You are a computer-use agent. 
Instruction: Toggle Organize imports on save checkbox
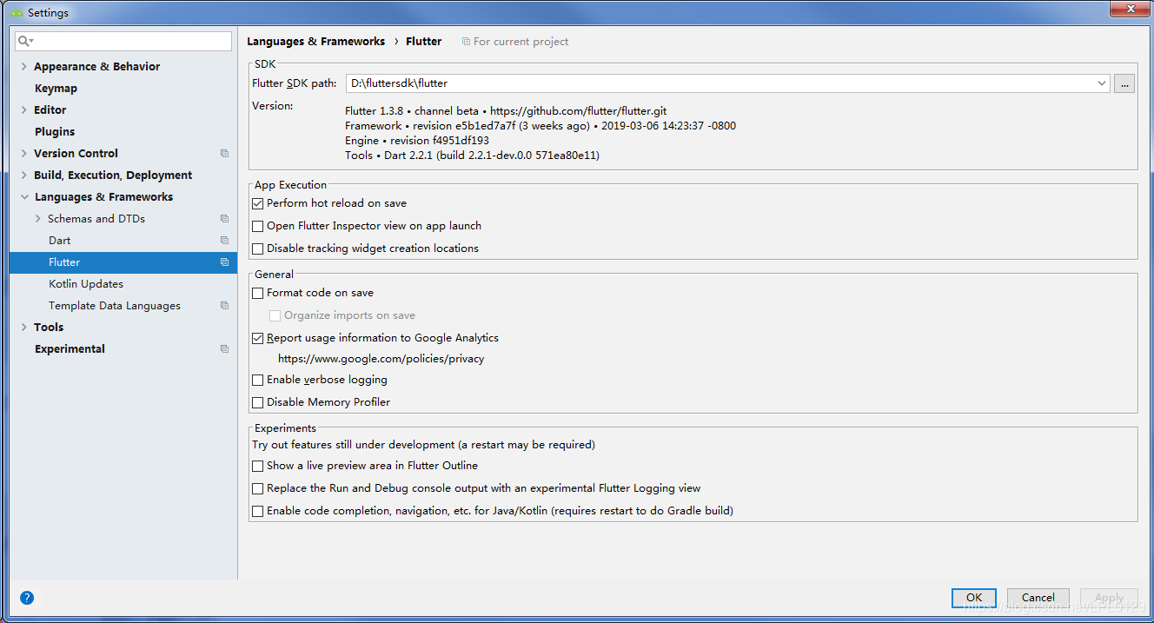(x=275, y=315)
